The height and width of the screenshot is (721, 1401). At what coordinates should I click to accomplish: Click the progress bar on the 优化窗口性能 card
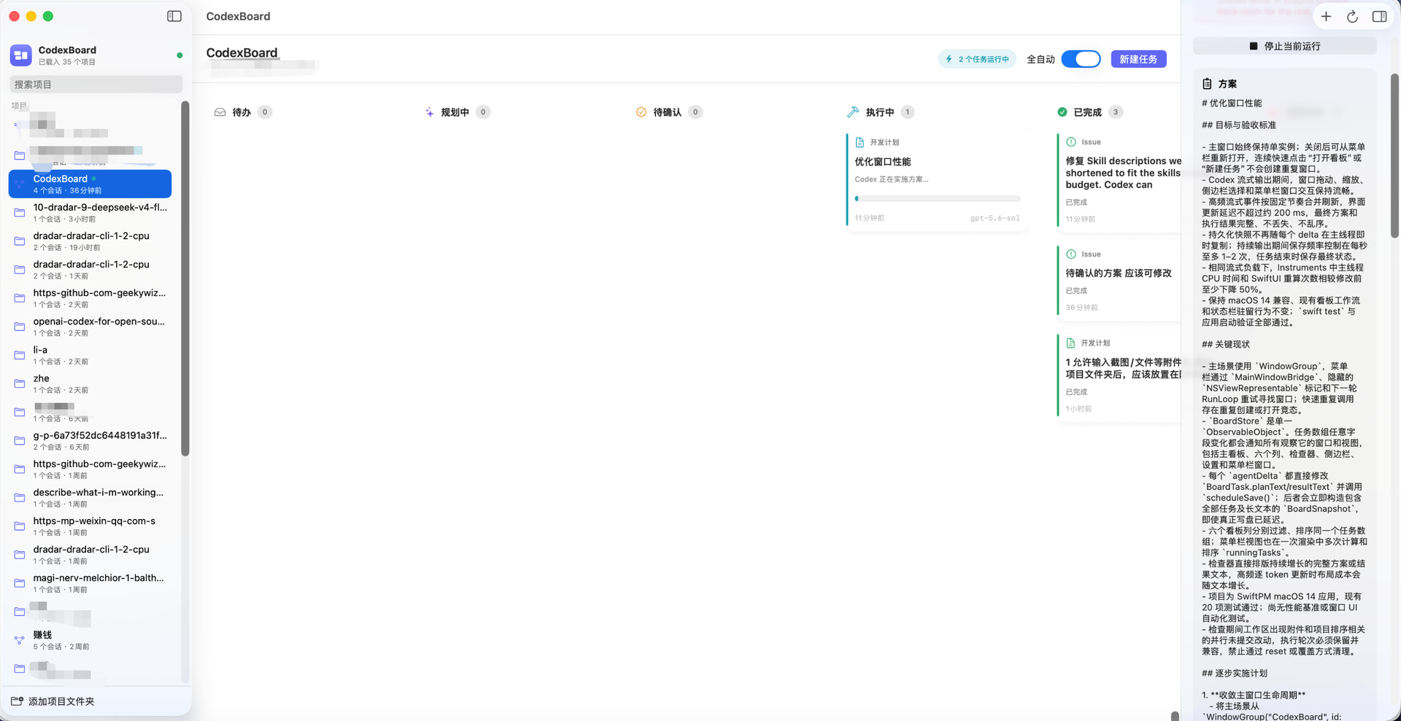tap(938, 198)
